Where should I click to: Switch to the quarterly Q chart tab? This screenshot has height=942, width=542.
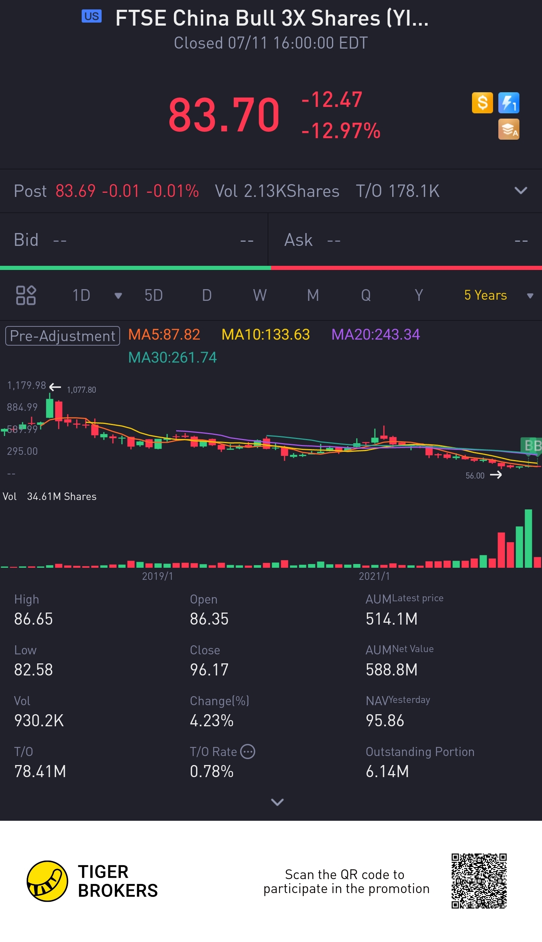coord(366,295)
